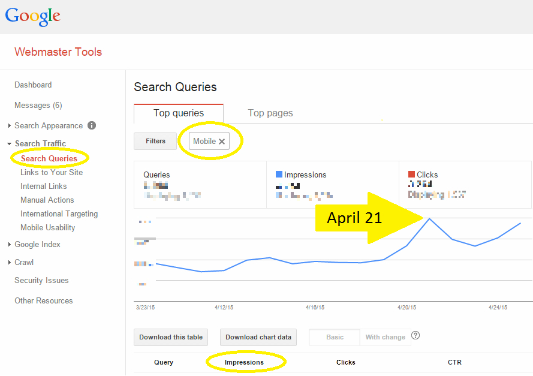Screen dimensions: 533x376
Task: Click the 4/16/15 date label on chart axis
Action: pos(315,307)
